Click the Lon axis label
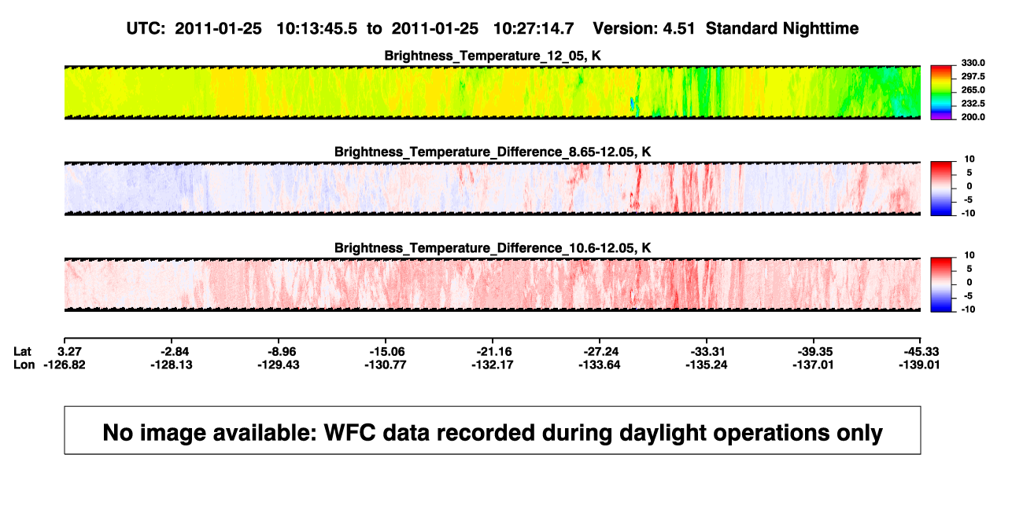The width and height of the screenshot is (1023, 524). (24, 365)
